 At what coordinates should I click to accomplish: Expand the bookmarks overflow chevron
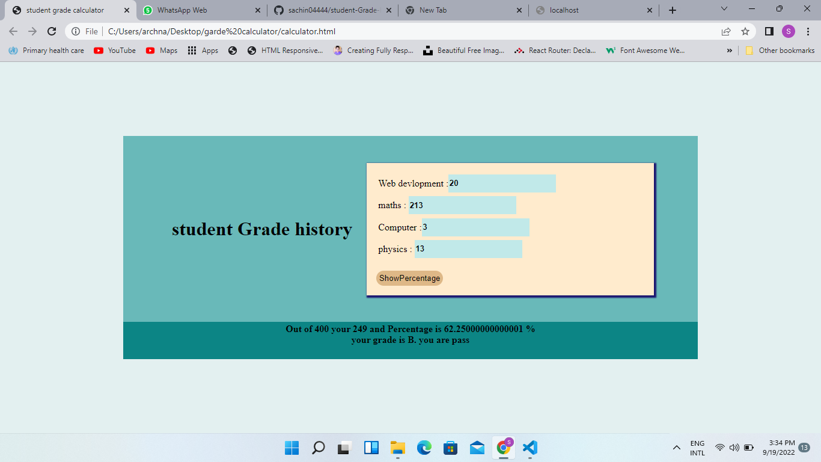coord(729,51)
